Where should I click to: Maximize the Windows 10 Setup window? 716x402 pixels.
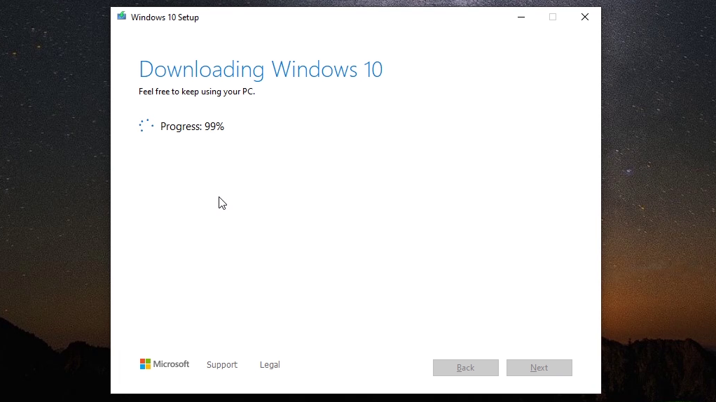click(553, 17)
